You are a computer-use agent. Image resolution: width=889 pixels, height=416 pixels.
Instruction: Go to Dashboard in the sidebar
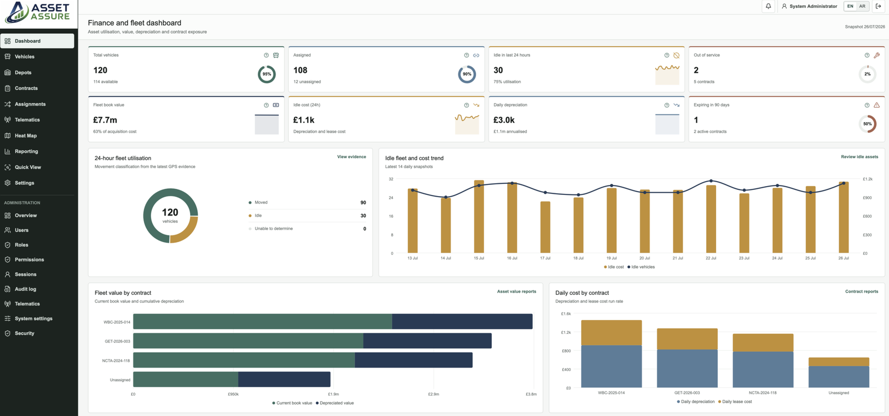coord(37,41)
